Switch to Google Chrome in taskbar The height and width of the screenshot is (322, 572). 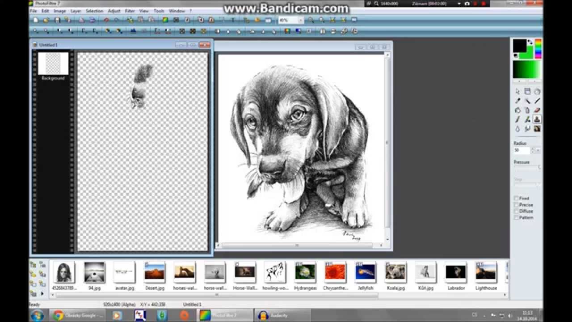pyautogui.click(x=77, y=315)
